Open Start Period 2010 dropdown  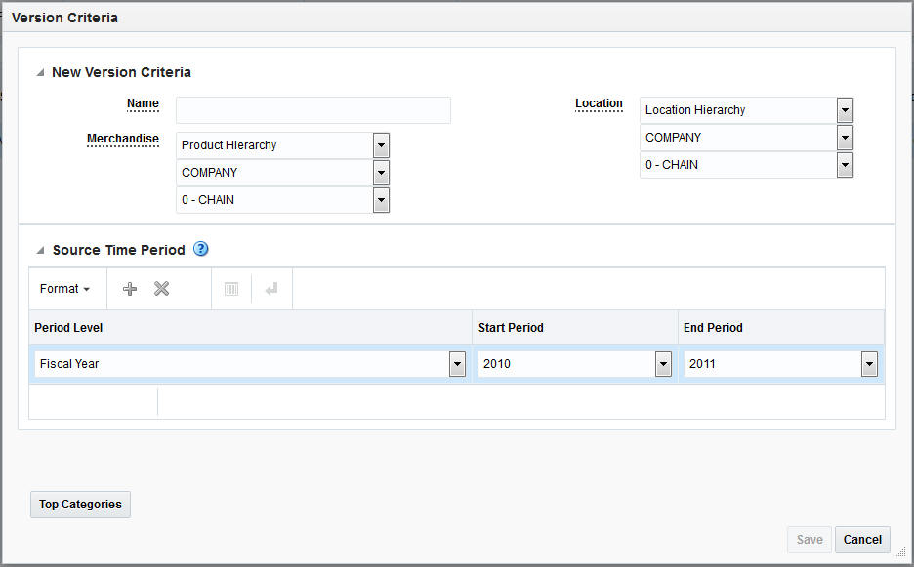click(x=663, y=364)
